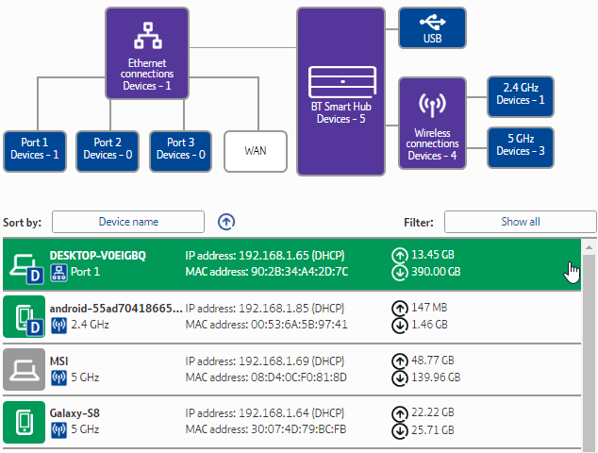This screenshot has width=598, height=453.
Task: Click the Port 3 devices box
Action: coord(179,150)
